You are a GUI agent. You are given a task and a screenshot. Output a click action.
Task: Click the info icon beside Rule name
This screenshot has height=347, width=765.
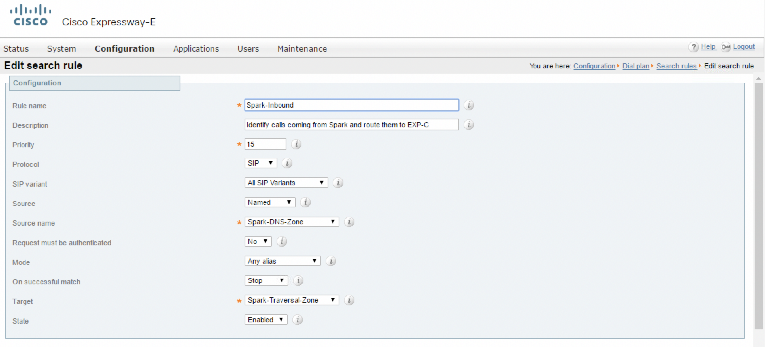(x=469, y=105)
